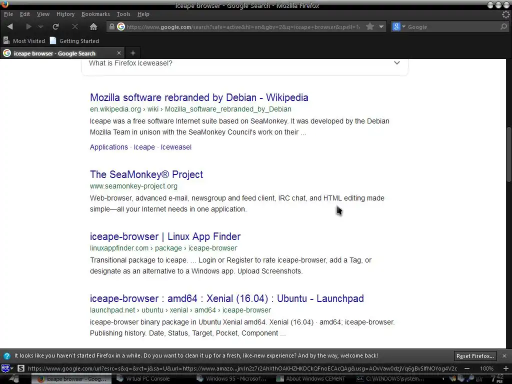Open the URL bar history dropdown
This screenshot has width=512, height=384.
[381, 27]
